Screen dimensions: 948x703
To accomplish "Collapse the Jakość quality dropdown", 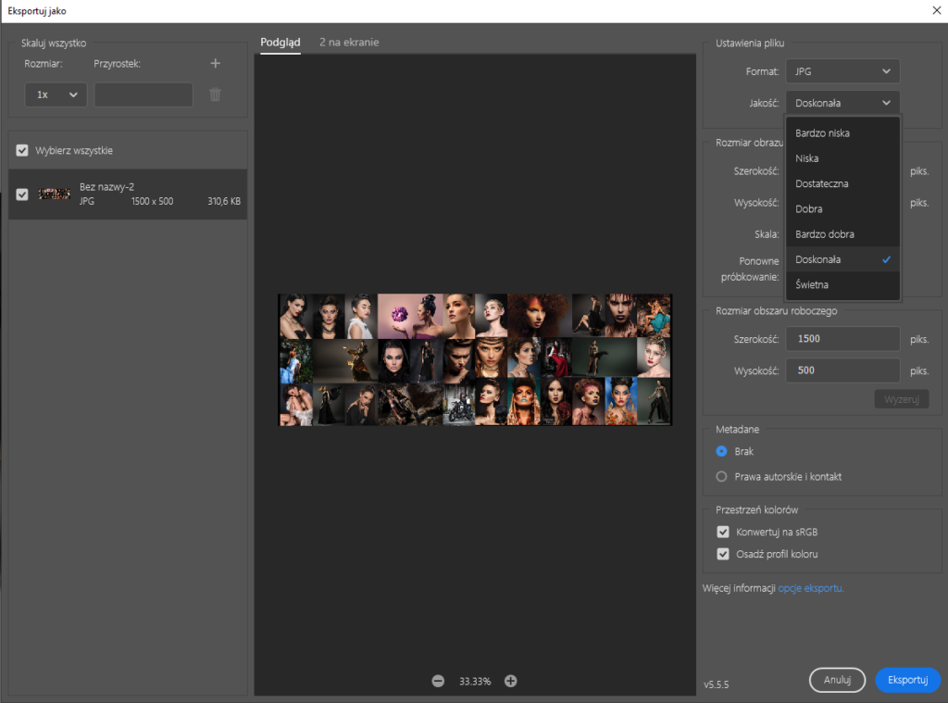I will [x=842, y=103].
